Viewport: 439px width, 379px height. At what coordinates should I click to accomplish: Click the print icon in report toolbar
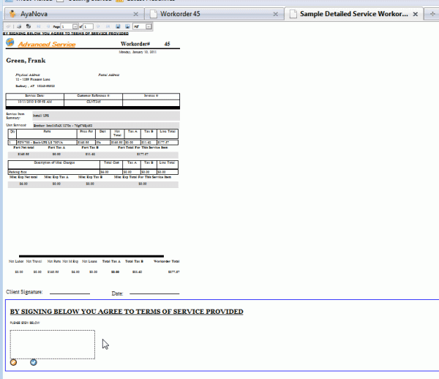click(19, 26)
